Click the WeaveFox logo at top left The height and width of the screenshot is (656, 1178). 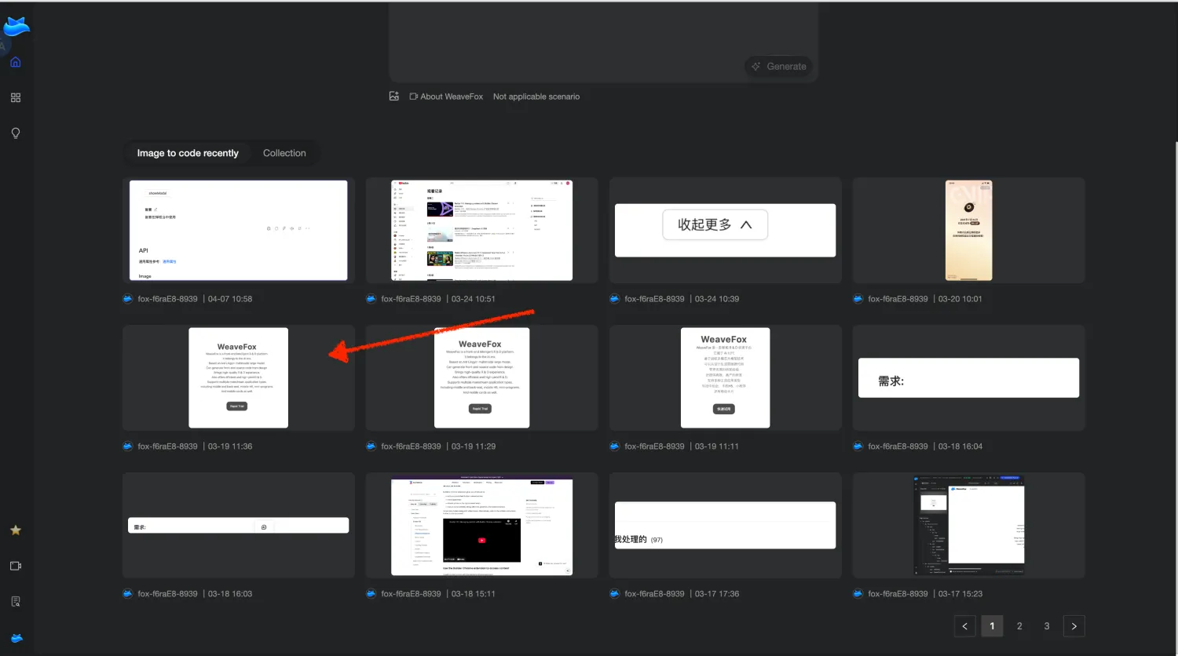[x=16, y=27]
